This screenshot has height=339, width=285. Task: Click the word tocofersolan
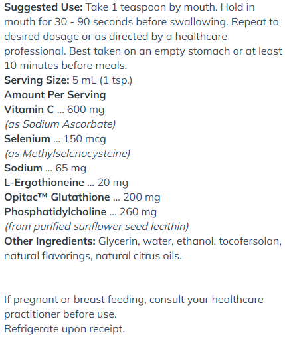point(250,241)
